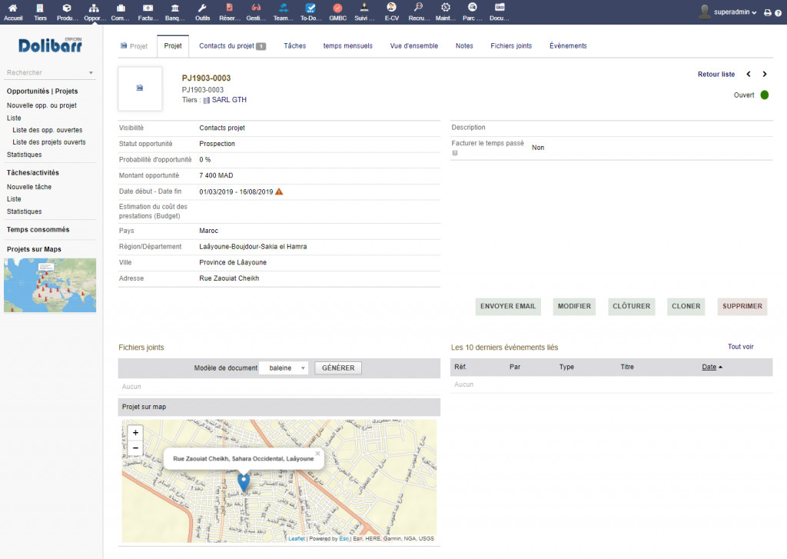The height and width of the screenshot is (559, 787).
Task: Open the Tiers module icon
Action: point(40,8)
